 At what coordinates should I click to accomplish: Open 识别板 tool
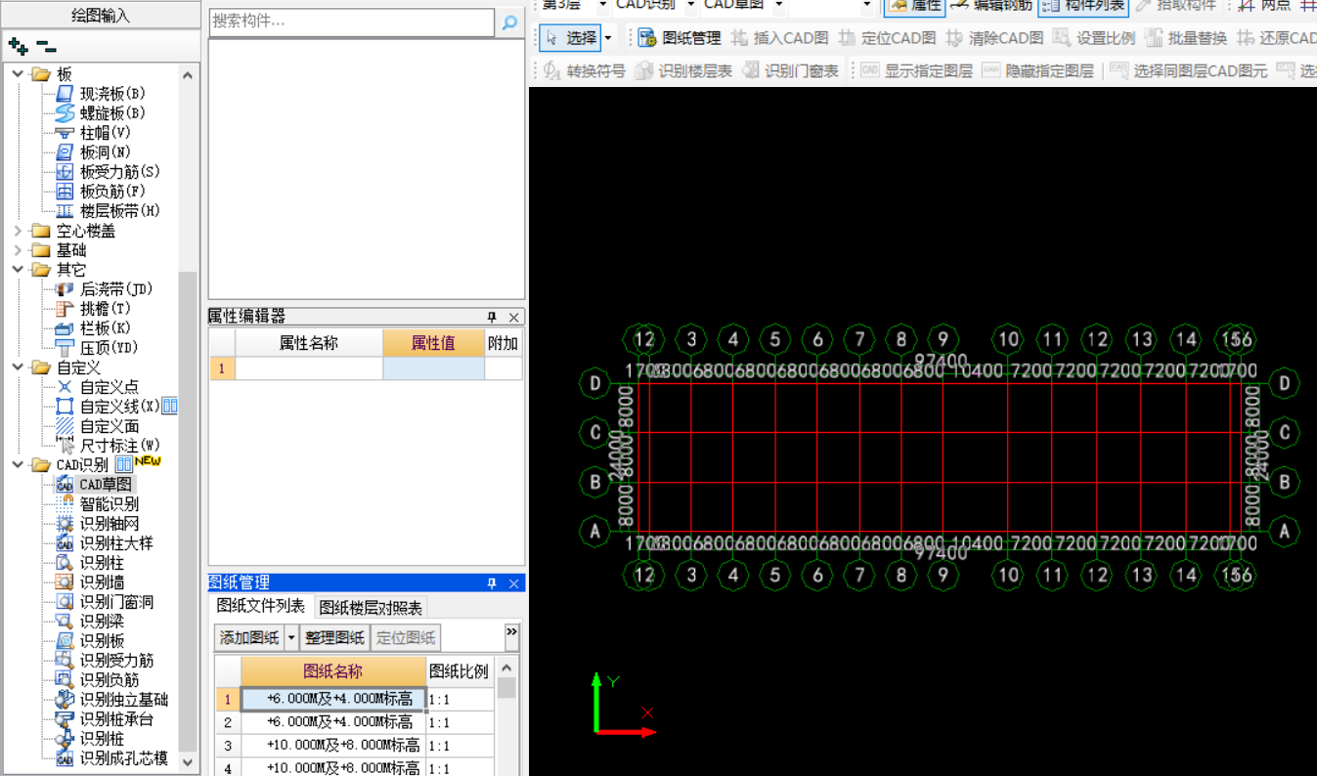102,641
